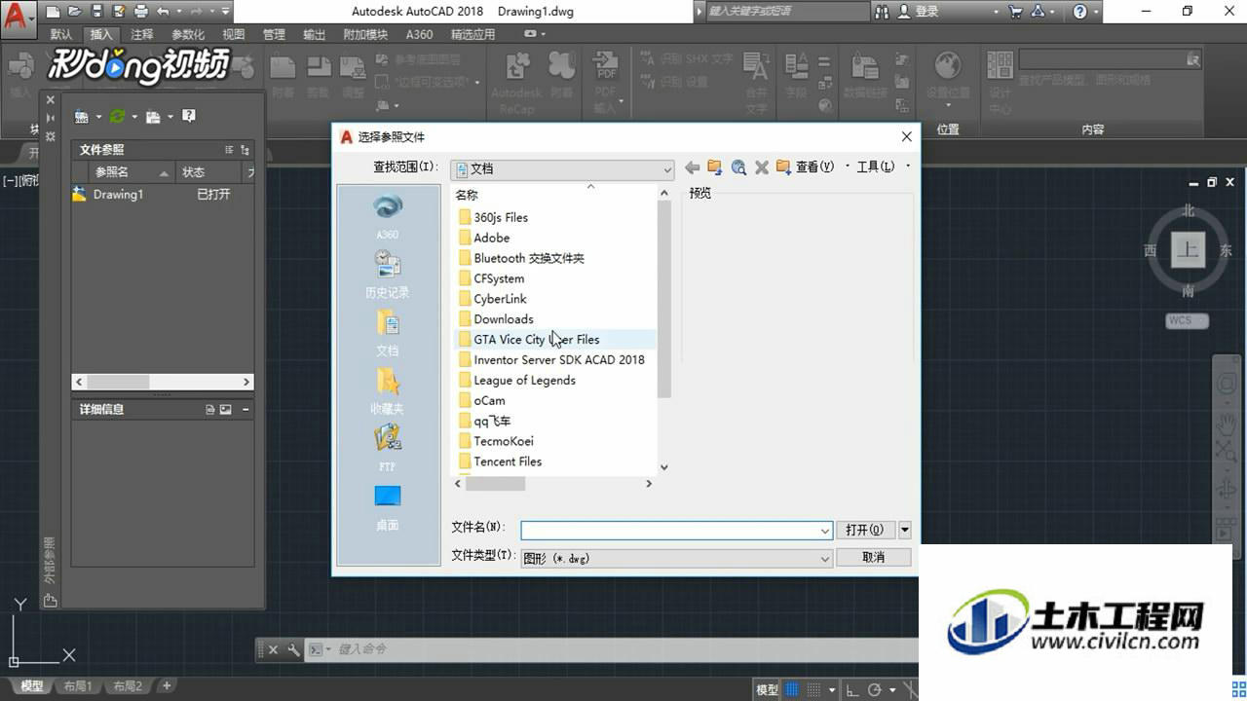This screenshot has width=1247, height=701.
Task: Click the green Refresh icon in xref palette
Action: (x=117, y=117)
